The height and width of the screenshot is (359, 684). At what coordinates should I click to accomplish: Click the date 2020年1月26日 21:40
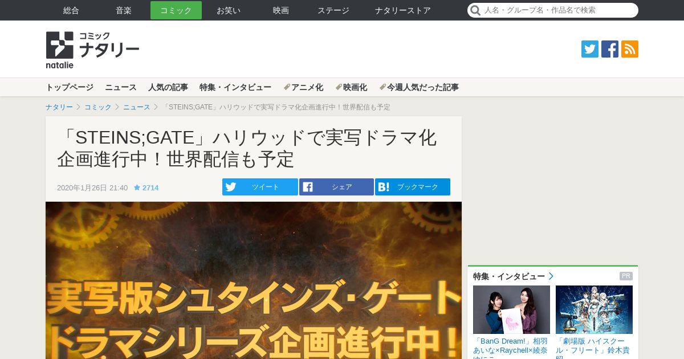pos(92,187)
